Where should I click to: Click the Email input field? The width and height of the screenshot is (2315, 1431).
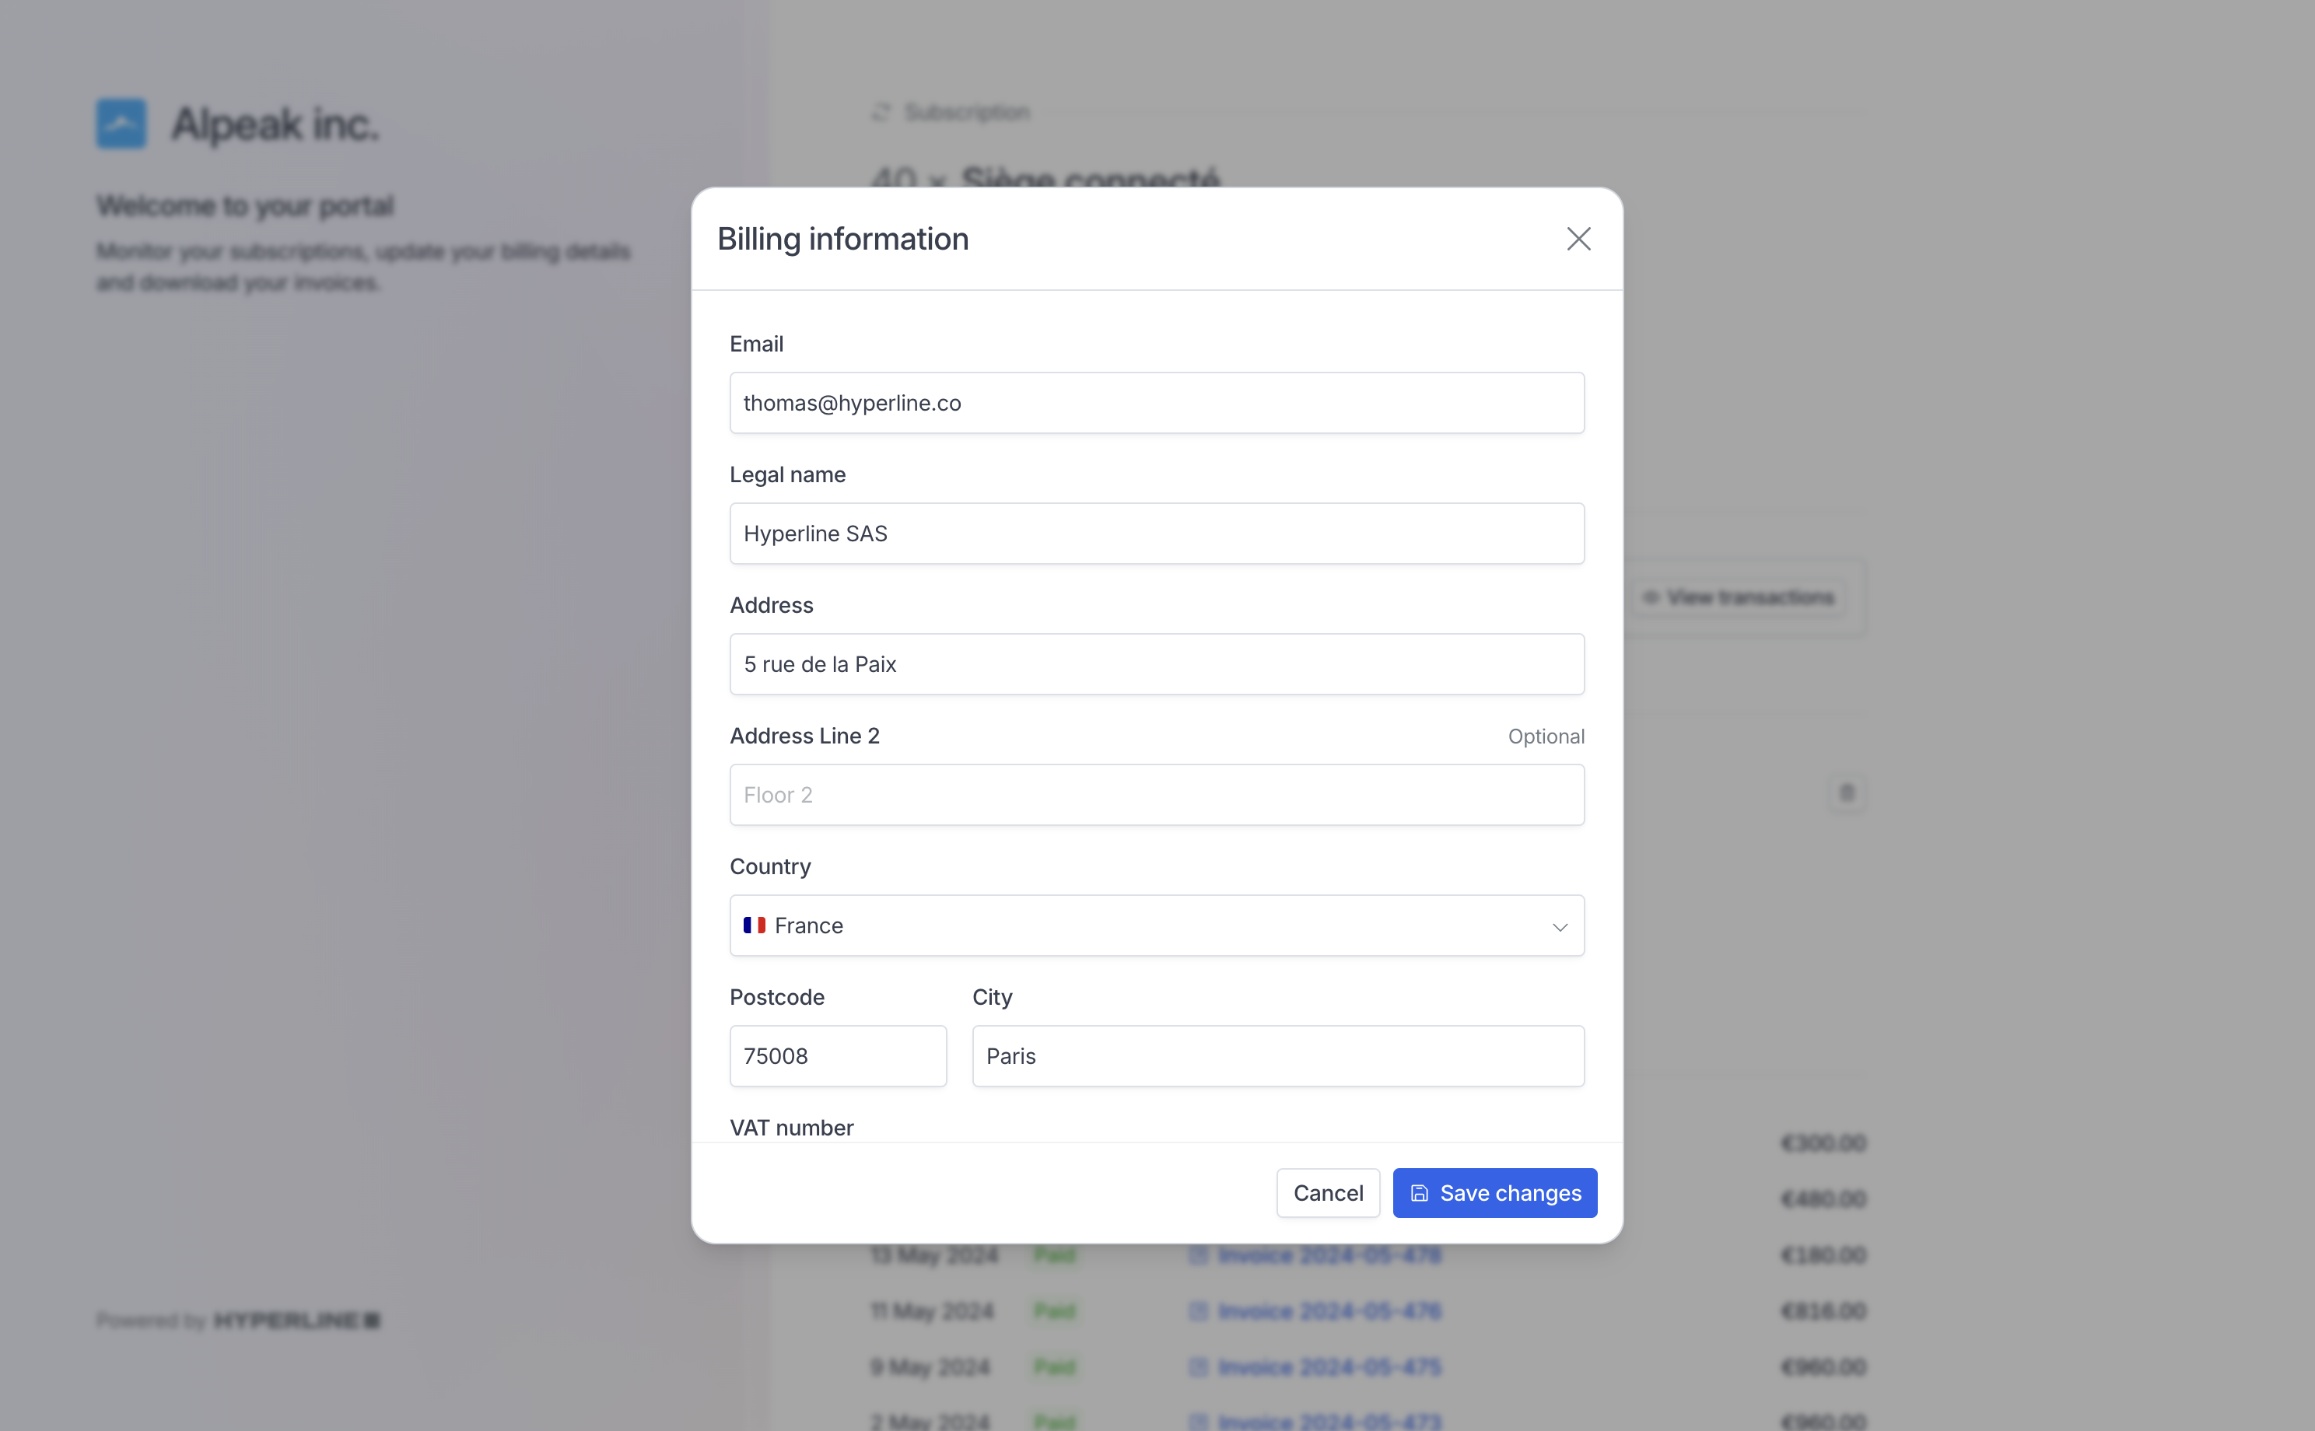click(x=1157, y=403)
